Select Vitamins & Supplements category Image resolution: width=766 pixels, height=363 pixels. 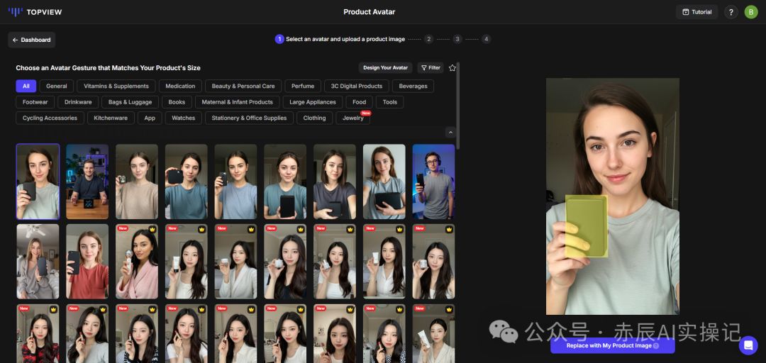[x=116, y=86]
